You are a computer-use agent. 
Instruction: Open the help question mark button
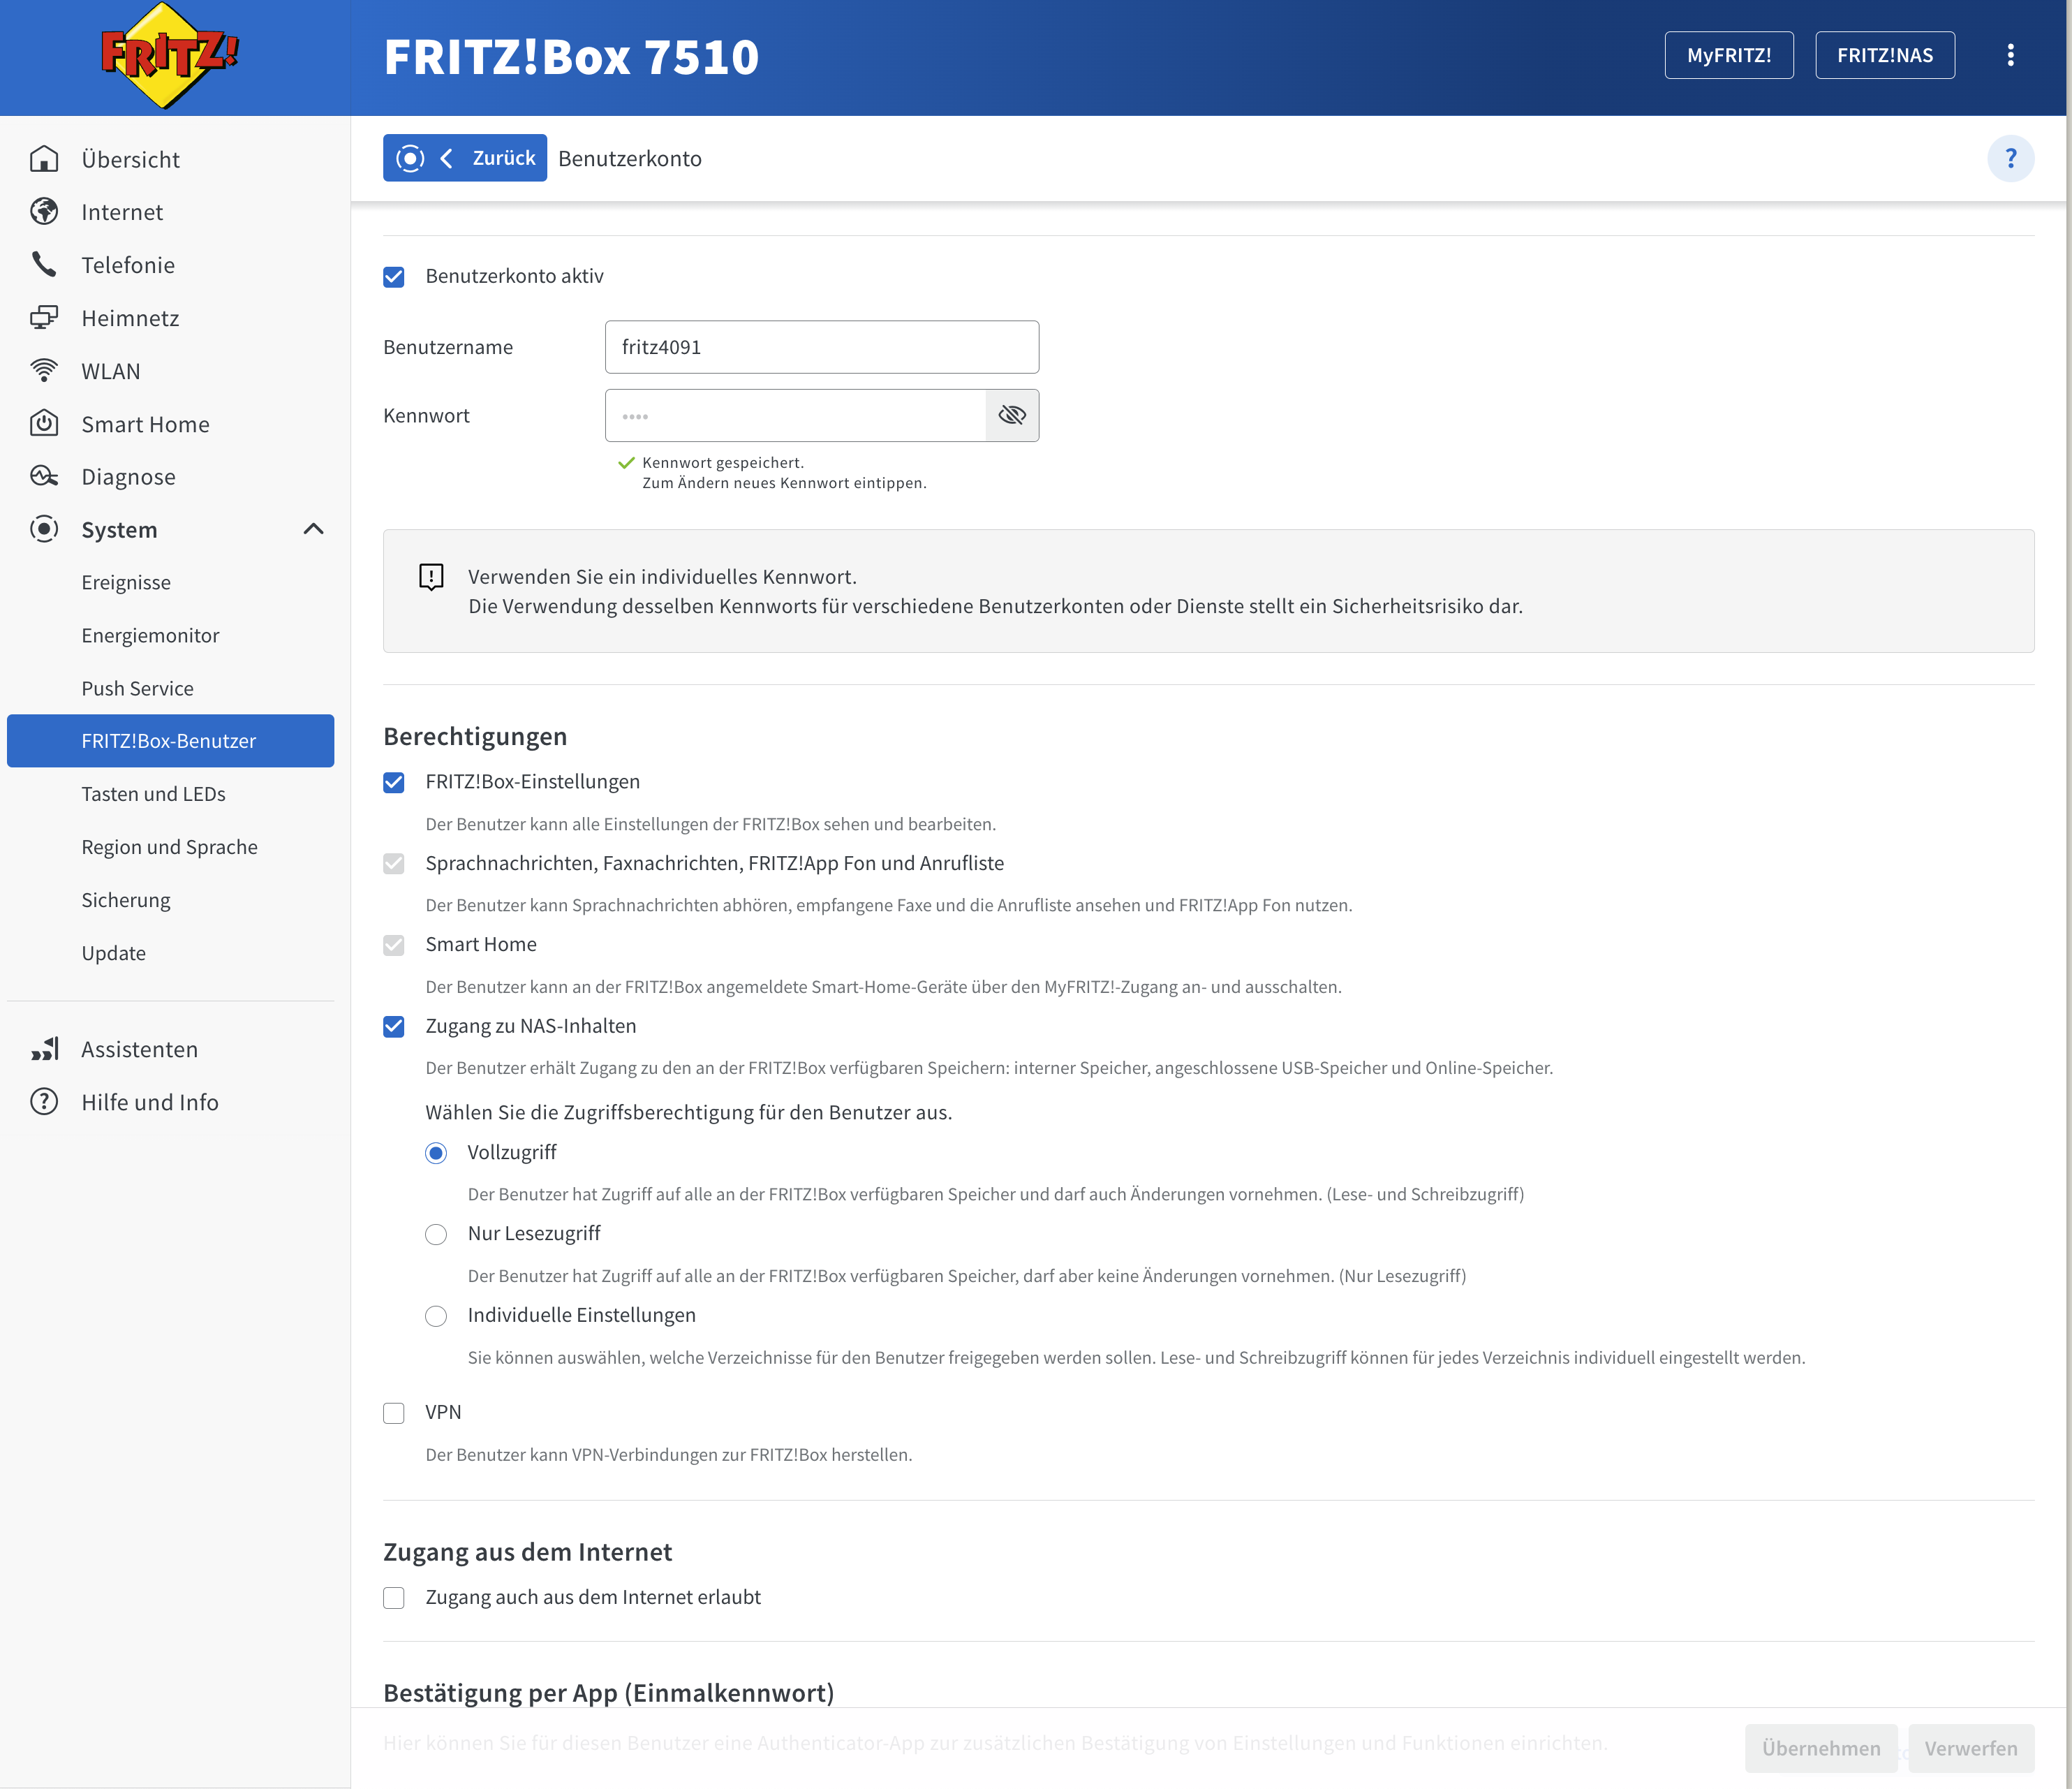coord(2010,158)
